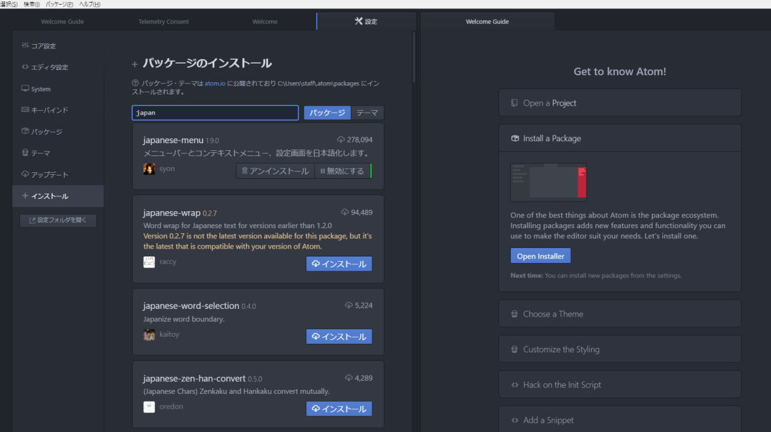The image size is (771, 432).
Task: Click Open Installer button
Action: tap(541, 256)
